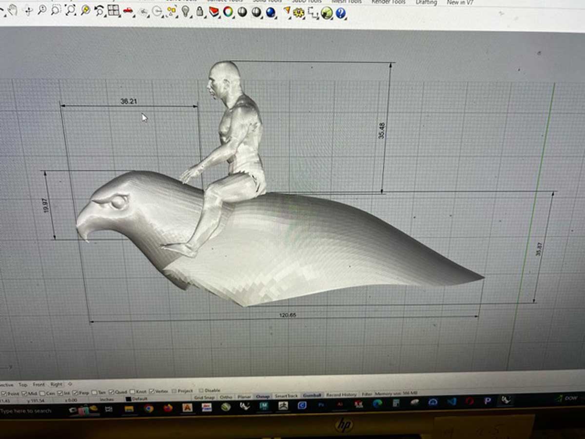Select the Pan hand tool
This screenshot has width=585, height=439.
pyautogui.click(x=13, y=10)
